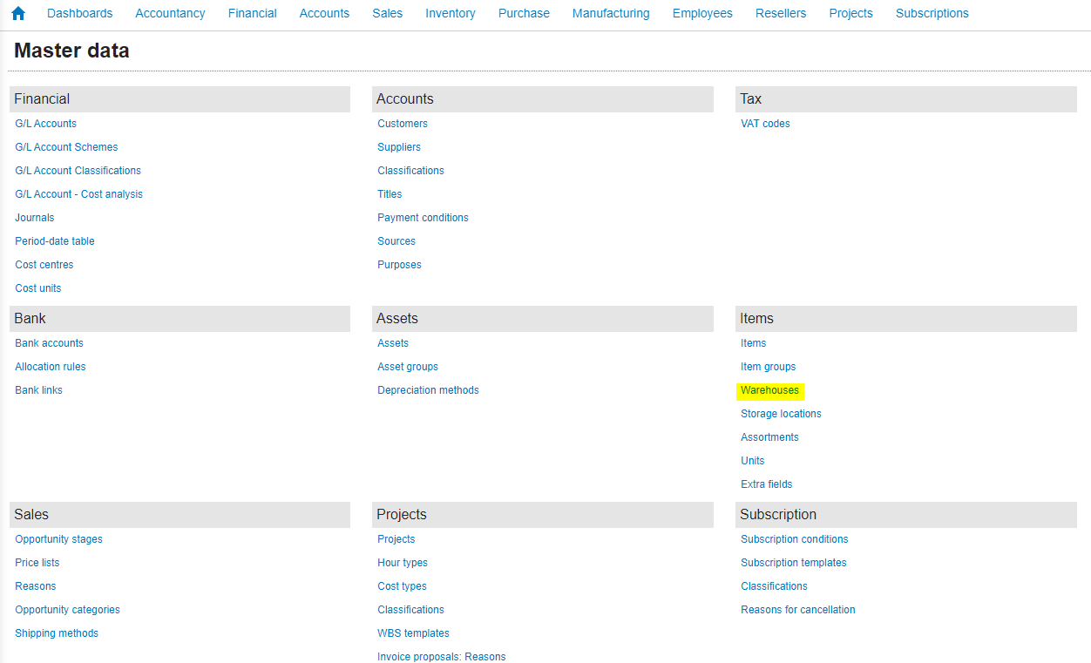
Task: Open Cost centres link
Action: [44, 265]
